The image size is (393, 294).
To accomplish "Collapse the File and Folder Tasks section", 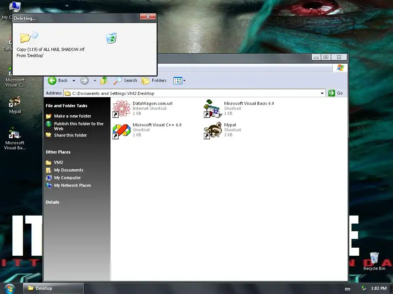I will [x=66, y=106].
